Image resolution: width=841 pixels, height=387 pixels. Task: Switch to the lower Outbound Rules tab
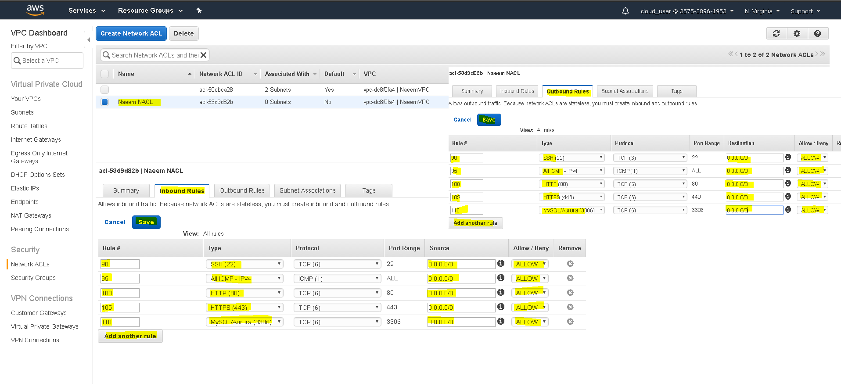(242, 190)
